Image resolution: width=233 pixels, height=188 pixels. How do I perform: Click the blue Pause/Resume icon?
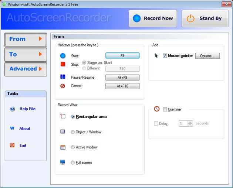pyautogui.click(x=63, y=77)
